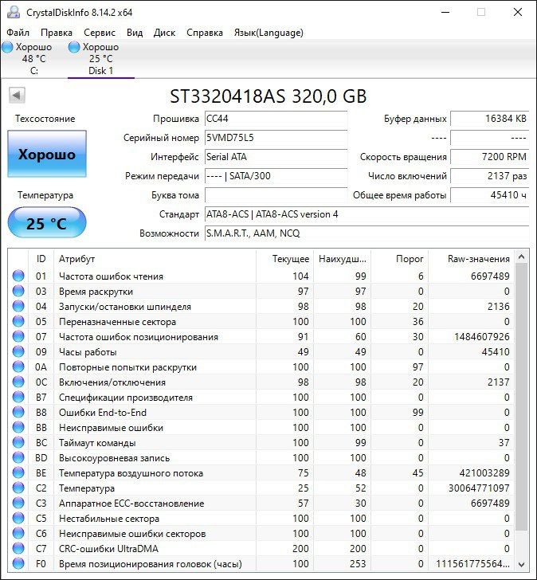Click status orb for attribute 09 power-on hours
This screenshot has width=537, height=580.
click(18, 352)
